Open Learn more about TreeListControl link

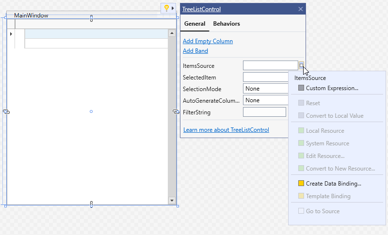(226, 130)
